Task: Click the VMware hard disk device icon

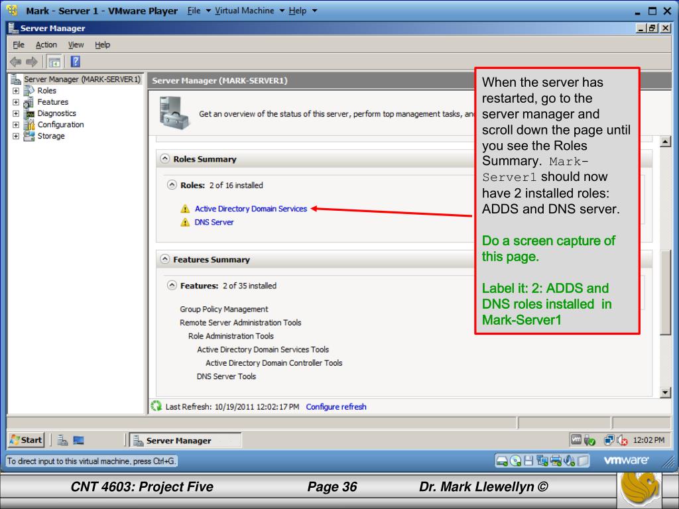Action: coord(502,461)
